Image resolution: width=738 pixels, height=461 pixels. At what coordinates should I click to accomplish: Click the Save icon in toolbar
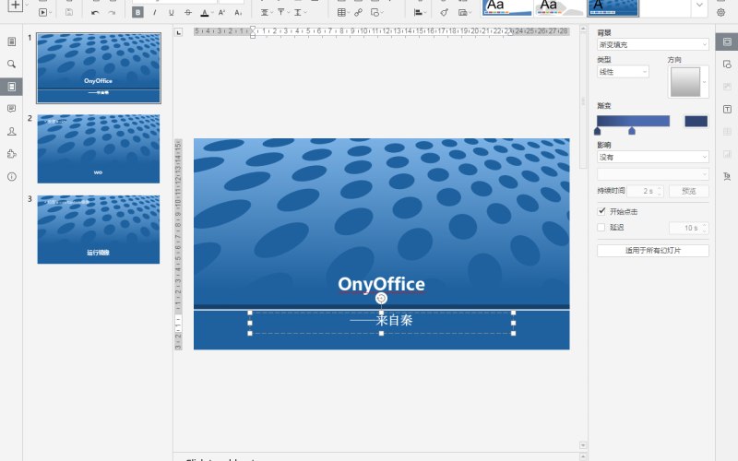(68, 12)
